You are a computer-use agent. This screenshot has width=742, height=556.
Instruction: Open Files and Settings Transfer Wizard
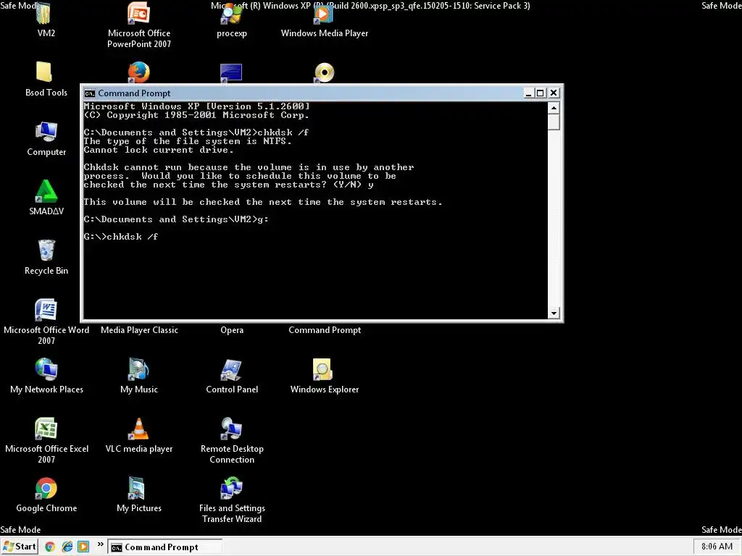click(231, 488)
